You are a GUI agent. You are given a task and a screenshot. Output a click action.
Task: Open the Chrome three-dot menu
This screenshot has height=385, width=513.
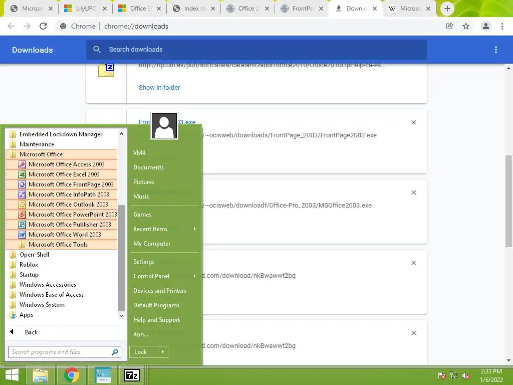click(502, 26)
